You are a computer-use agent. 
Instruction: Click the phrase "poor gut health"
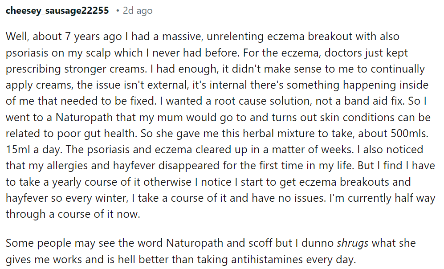coord(96,134)
